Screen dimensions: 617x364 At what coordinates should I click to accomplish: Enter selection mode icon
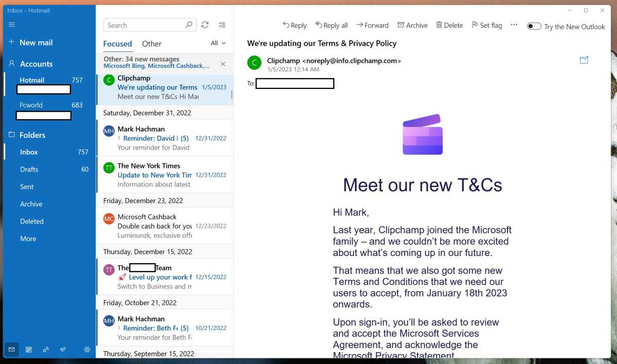(222, 25)
